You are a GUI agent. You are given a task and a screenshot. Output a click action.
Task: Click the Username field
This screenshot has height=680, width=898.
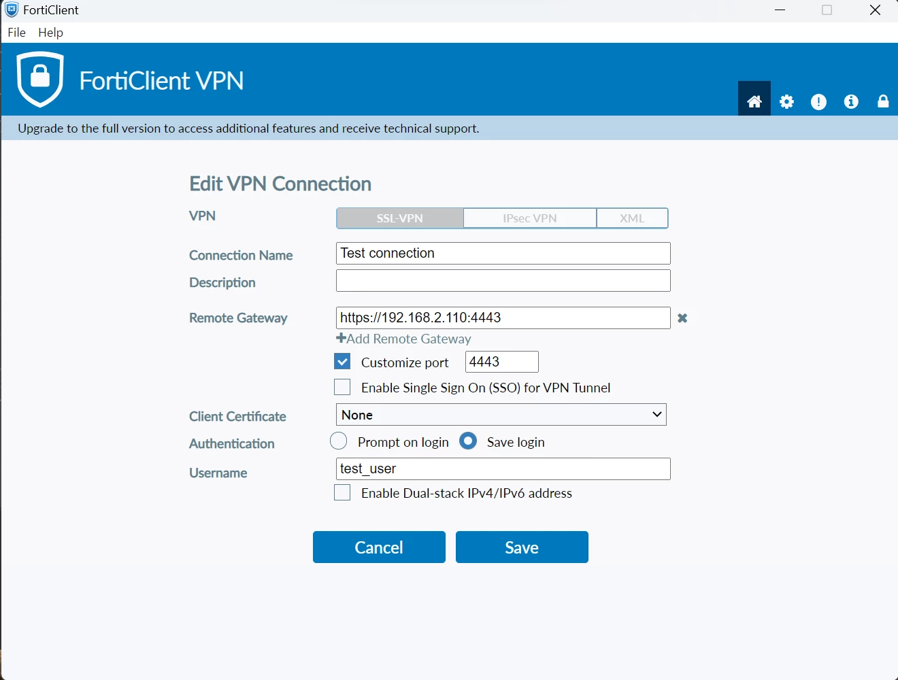[503, 469]
